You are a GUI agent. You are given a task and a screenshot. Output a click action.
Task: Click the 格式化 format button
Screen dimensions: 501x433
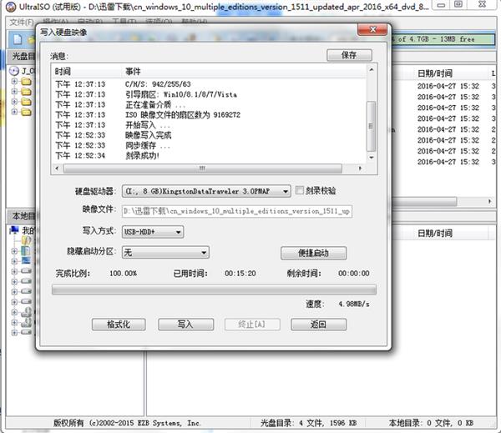(119, 325)
